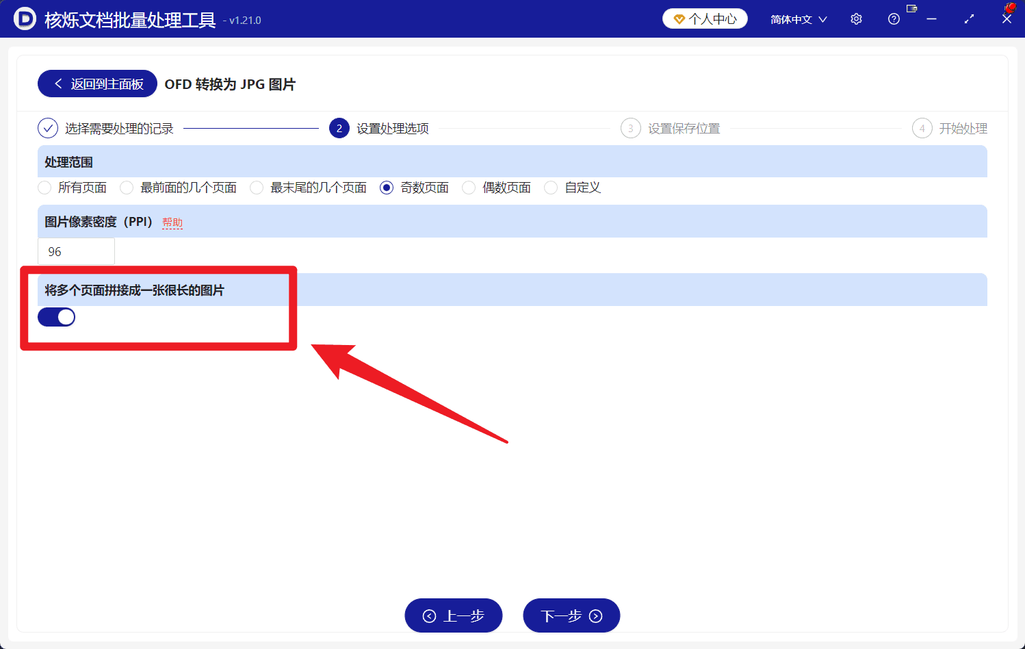Click the PPI value input field
1025x649 pixels.
[x=76, y=251]
